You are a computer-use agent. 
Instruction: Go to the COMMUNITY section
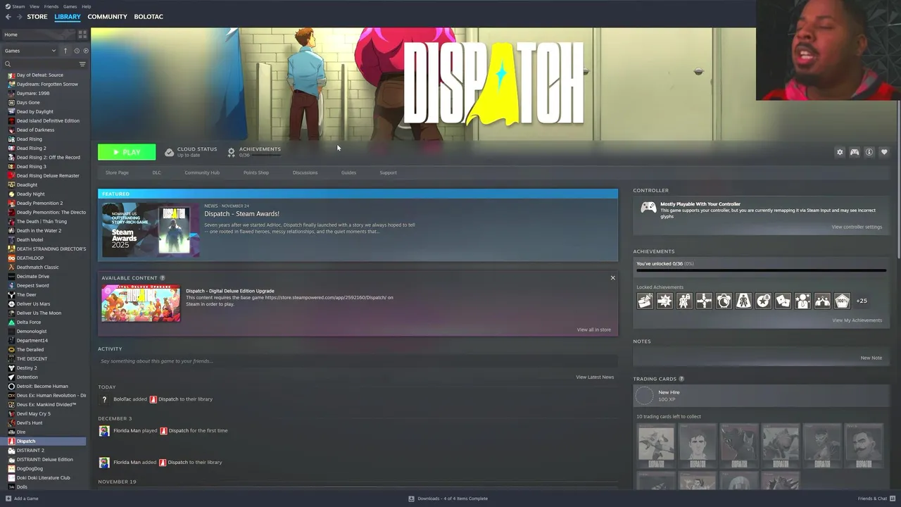(107, 16)
